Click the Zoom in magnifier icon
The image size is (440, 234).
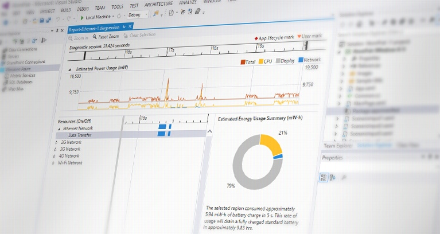click(x=71, y=38)
